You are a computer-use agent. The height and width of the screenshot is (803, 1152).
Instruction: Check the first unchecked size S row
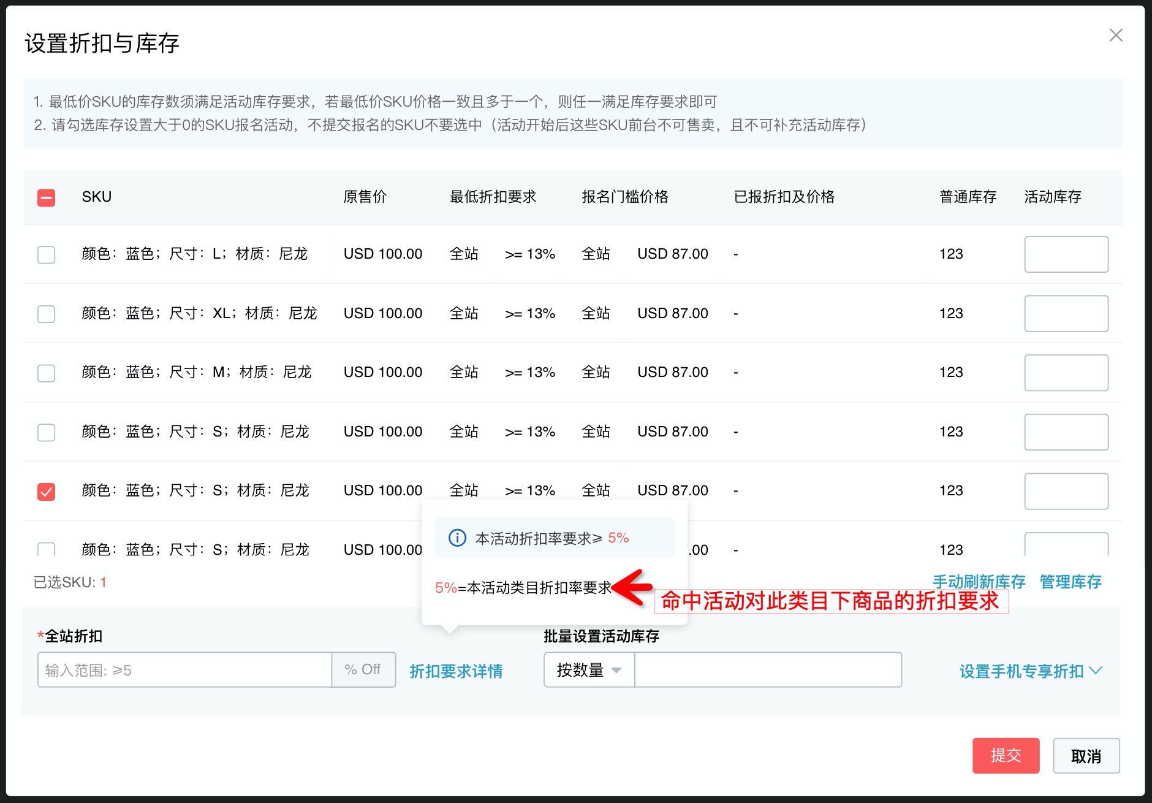(x=46, y=432)
